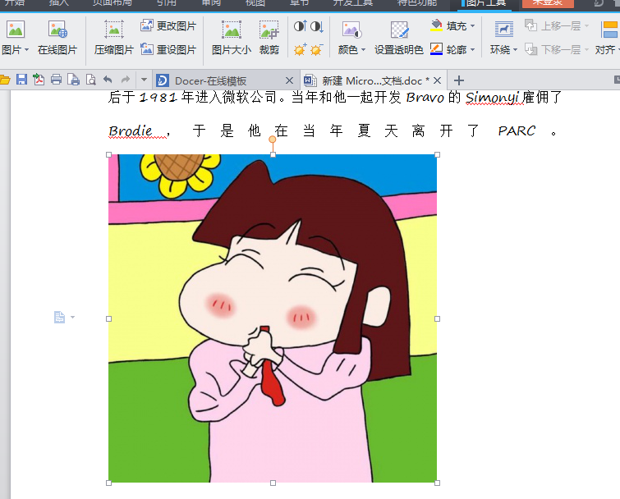
Task: Click the 环绕 text wrap icon
Action: coord(504,30)
